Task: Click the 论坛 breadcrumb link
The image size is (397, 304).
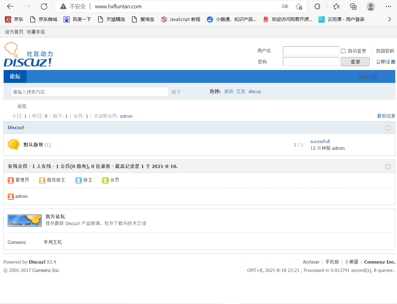Action: 22,106
